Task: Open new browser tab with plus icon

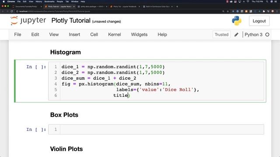Action: [177, 7]
